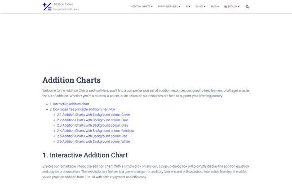
Task: Click the Addition Charts page heading
Action: (71, 80)
